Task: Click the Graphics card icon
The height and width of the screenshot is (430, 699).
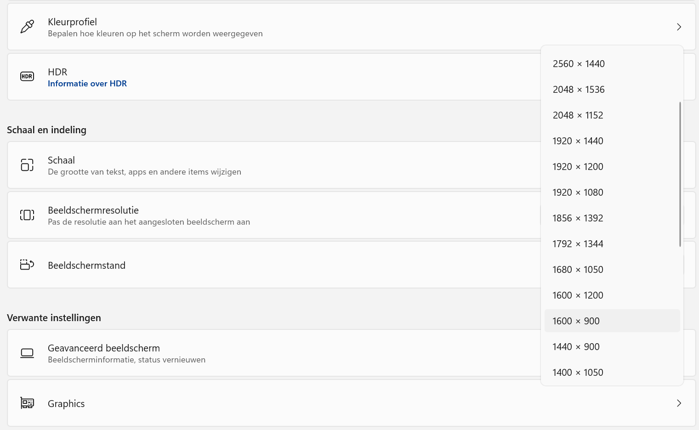Action: click(x=27, y=403)
